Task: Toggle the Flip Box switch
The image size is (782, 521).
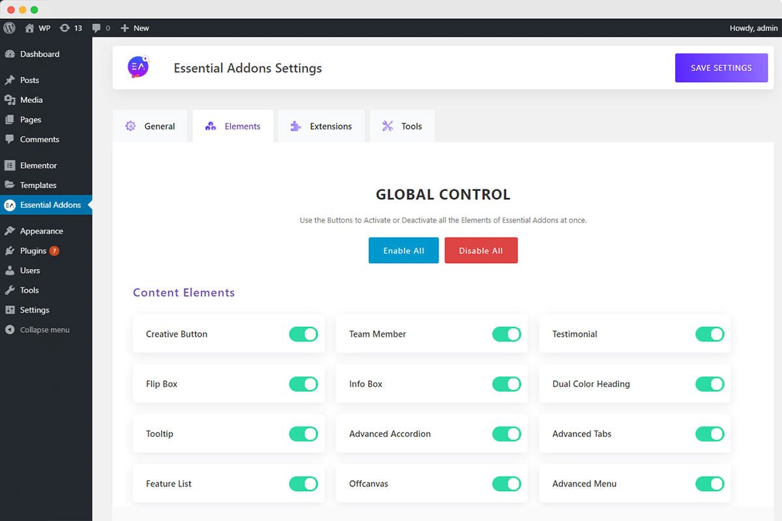Action: (304, 384)
